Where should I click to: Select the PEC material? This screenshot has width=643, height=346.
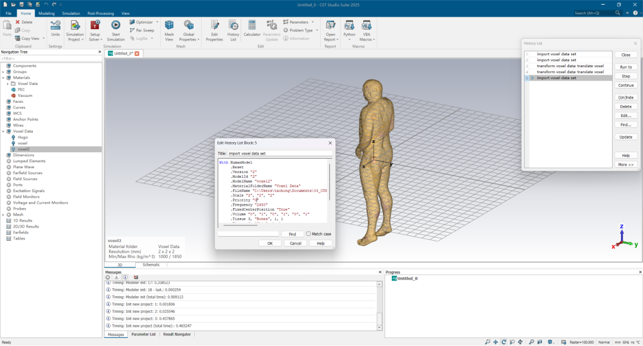click(x=21, y=89)
